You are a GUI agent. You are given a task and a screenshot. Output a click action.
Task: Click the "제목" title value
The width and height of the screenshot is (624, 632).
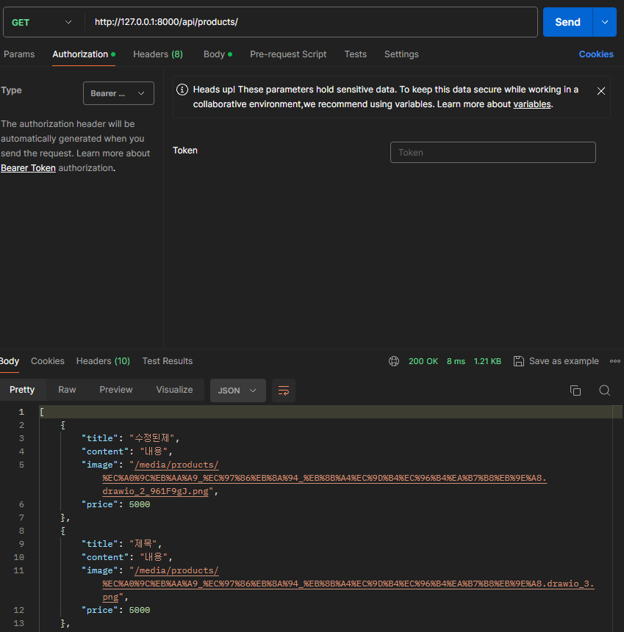[x=143, y=544]
